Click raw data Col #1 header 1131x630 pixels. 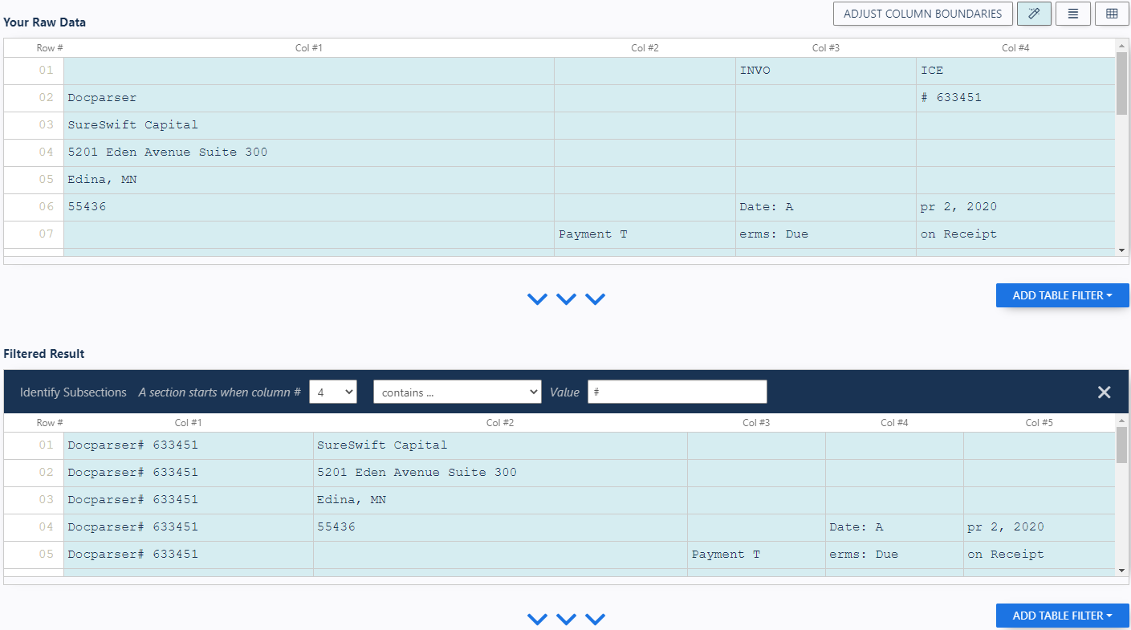click(308, 48)
